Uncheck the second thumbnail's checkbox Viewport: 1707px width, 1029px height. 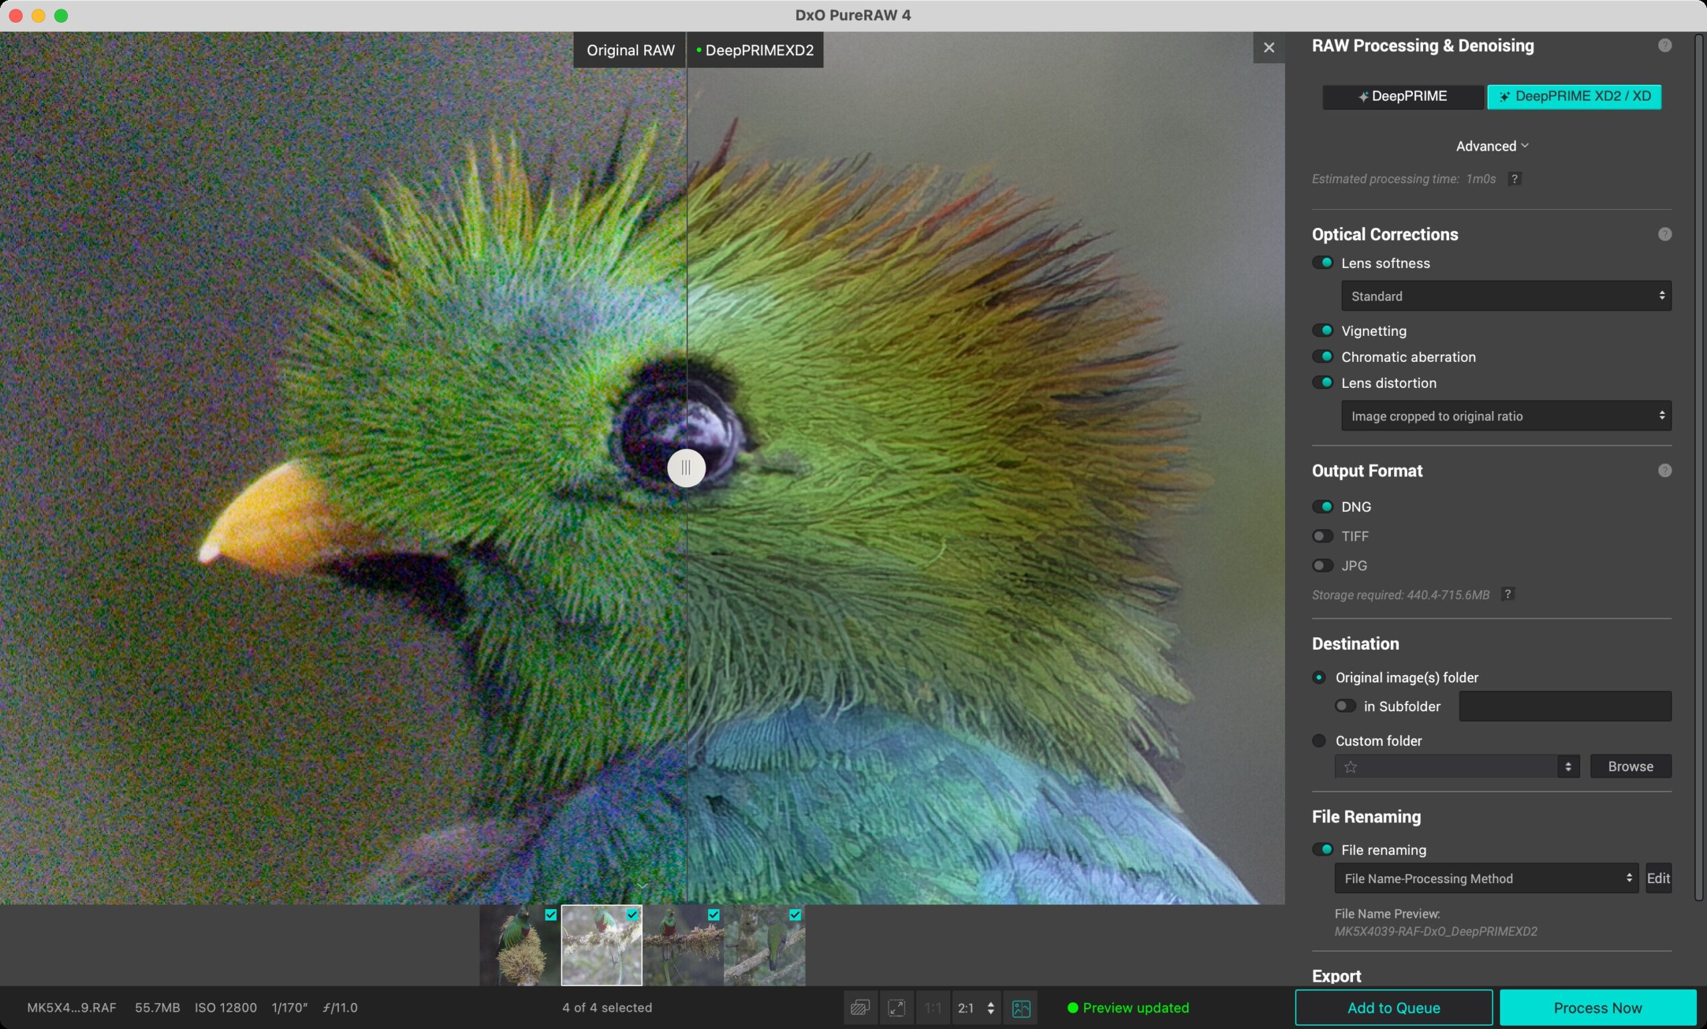coord(632,915)
